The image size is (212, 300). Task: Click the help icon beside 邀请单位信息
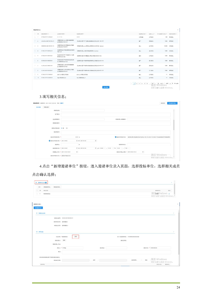coord(46,183)
